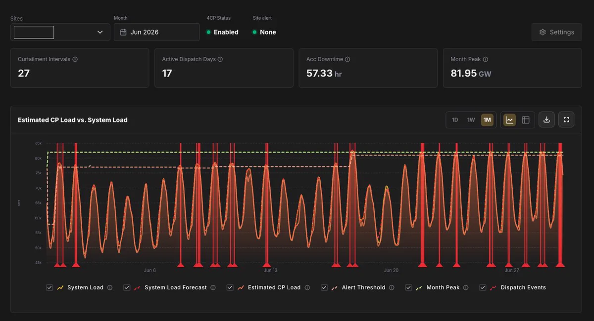
Task: Click System Load Forecast legend line icon
Action: [138, 287]
